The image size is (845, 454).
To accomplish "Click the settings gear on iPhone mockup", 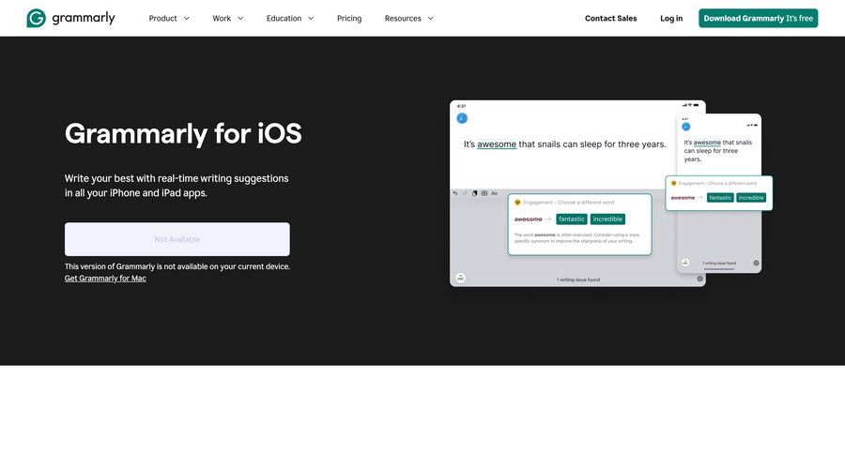I will point(756,263).
